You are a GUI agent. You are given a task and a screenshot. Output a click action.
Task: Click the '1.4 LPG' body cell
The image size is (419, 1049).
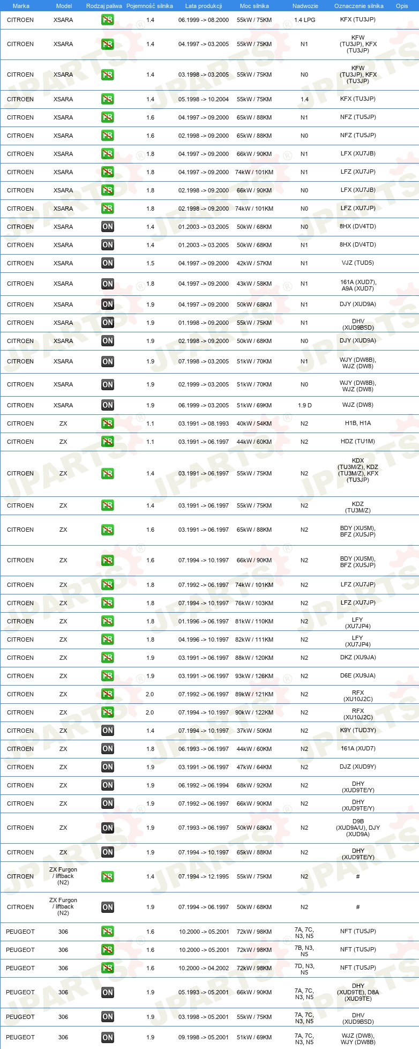[x=305, y=20]
